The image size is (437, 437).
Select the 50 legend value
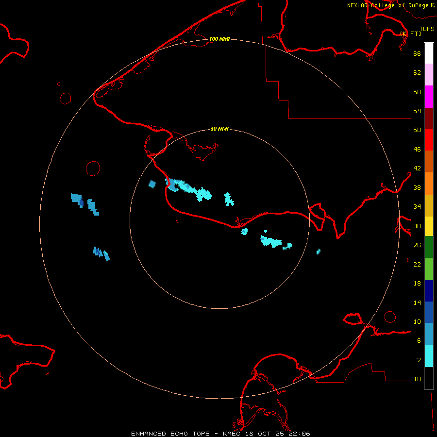tap(417, 130)
